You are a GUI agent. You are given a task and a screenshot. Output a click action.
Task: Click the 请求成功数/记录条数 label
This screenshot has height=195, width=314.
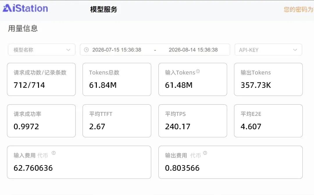(x=40, y=72)
